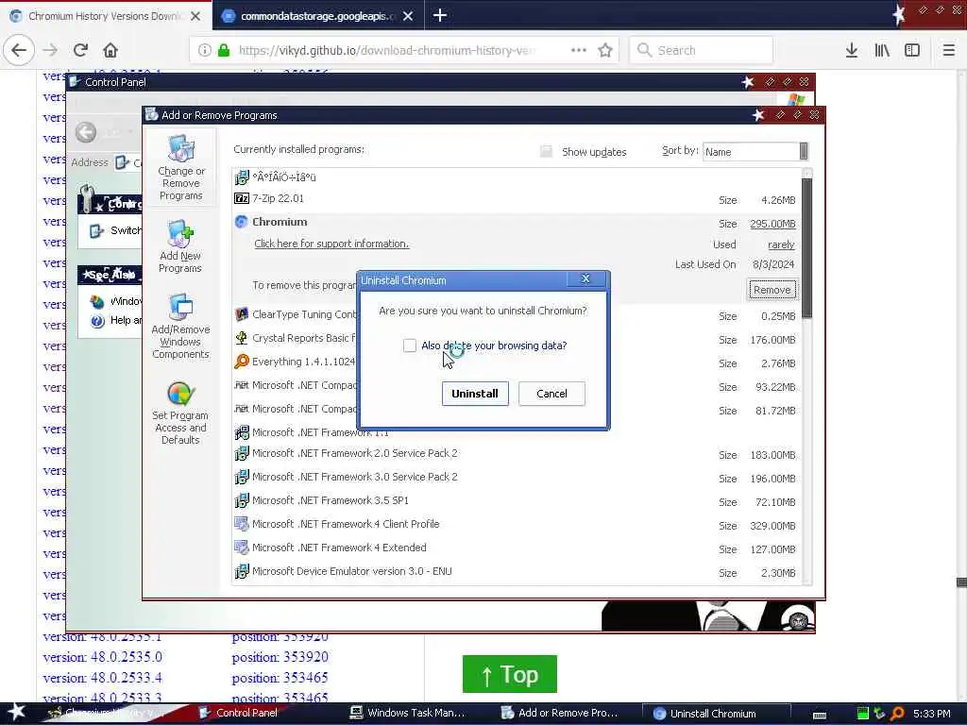This screenshot has height=725, width=967.
Task: Select Microsoft .NET Framework 1.1 icon
Action: 242,432
